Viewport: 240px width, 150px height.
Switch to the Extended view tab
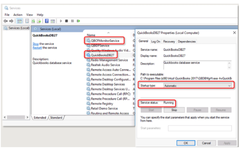click(40, 117)
